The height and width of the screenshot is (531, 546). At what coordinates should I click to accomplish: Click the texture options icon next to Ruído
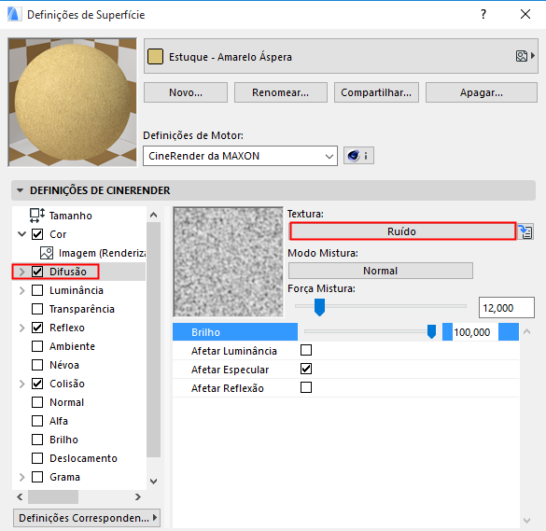[525, 231]
